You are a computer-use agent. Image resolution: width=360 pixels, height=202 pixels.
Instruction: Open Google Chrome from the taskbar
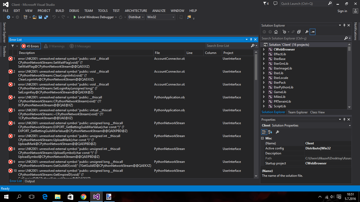click(x=84, y=196)
